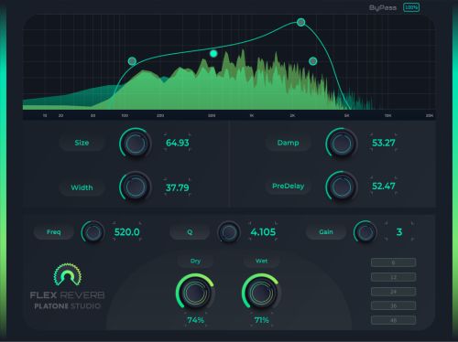Image resolution: width=458 pixels, height=342 pixels.
Task: Click the Dry mix knob
Action: tap(195, 293)
